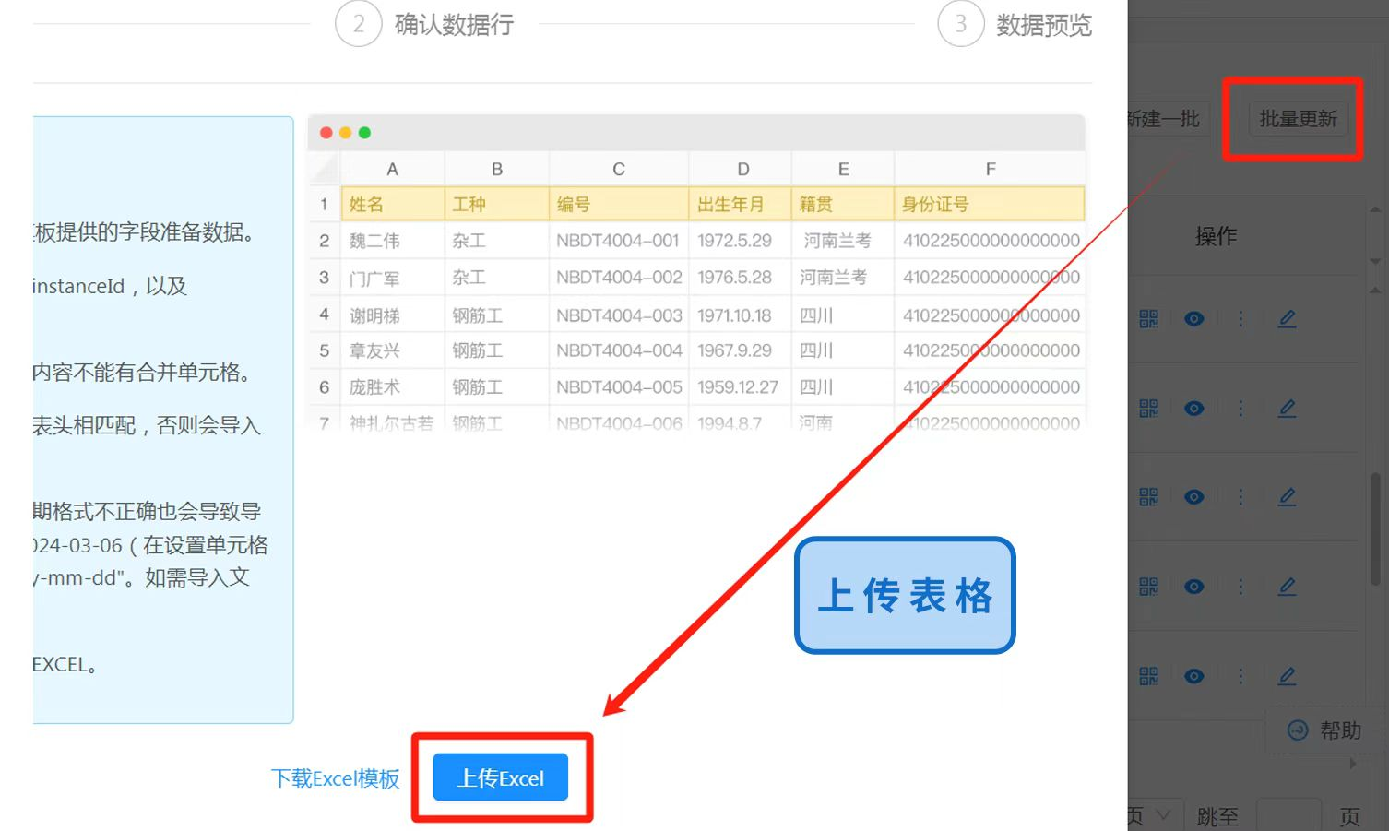Toggle visibility eye on the fourth record
Screen dimensions: 1389x831
[x=1193, y=586]
